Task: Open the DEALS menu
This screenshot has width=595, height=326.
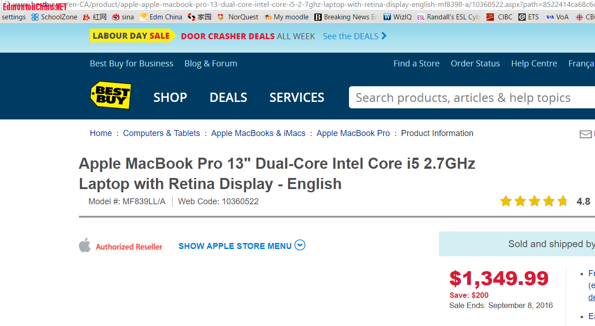Action: (x=228, y=98)
